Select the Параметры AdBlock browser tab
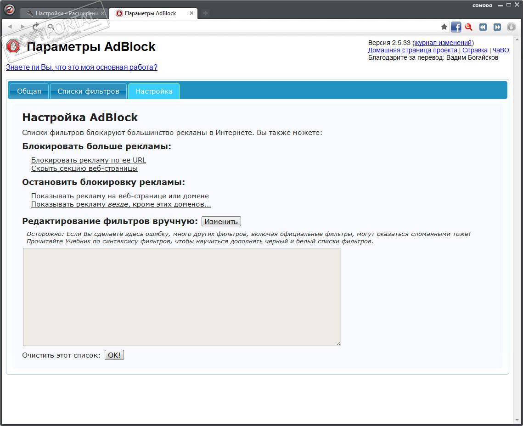 (x=153, y=13)
